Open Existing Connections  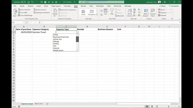[x=42, y=13]
